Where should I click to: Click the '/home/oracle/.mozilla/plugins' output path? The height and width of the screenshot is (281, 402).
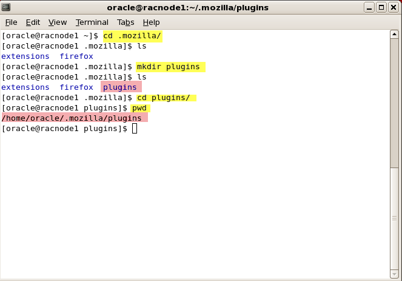click(72, 118)
